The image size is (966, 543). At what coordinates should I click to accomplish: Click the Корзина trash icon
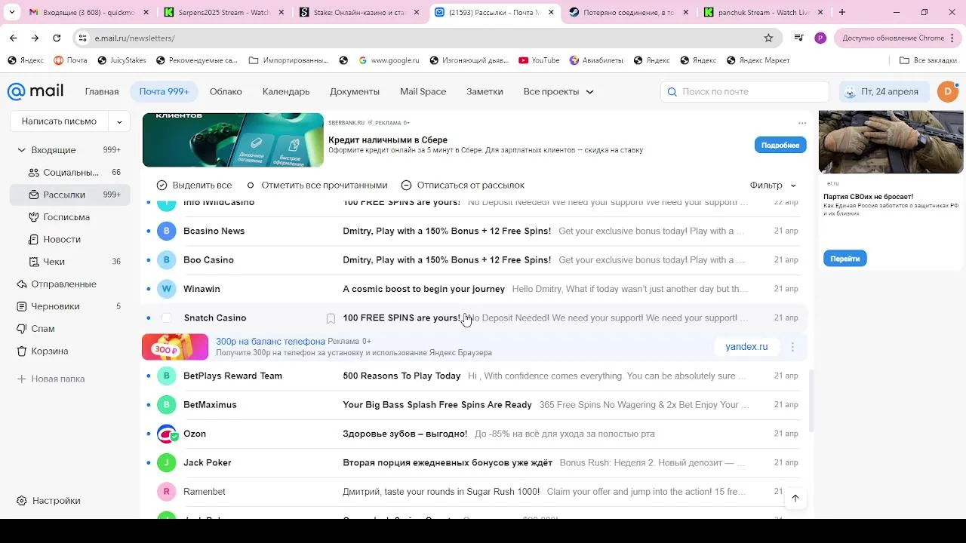coord(22,351)
